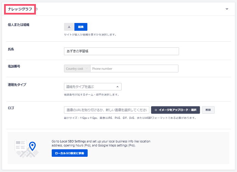The image size is (237, 172).
Task: Select the 組織 option
Action: [x=81, y=27]
